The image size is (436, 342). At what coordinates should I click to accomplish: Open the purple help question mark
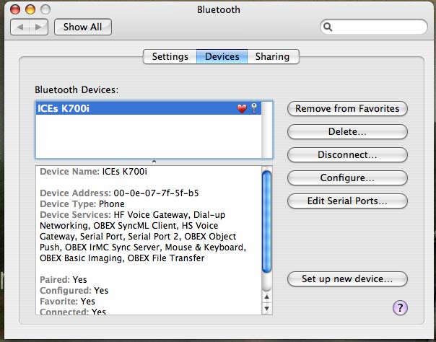[x=400, y=308]
